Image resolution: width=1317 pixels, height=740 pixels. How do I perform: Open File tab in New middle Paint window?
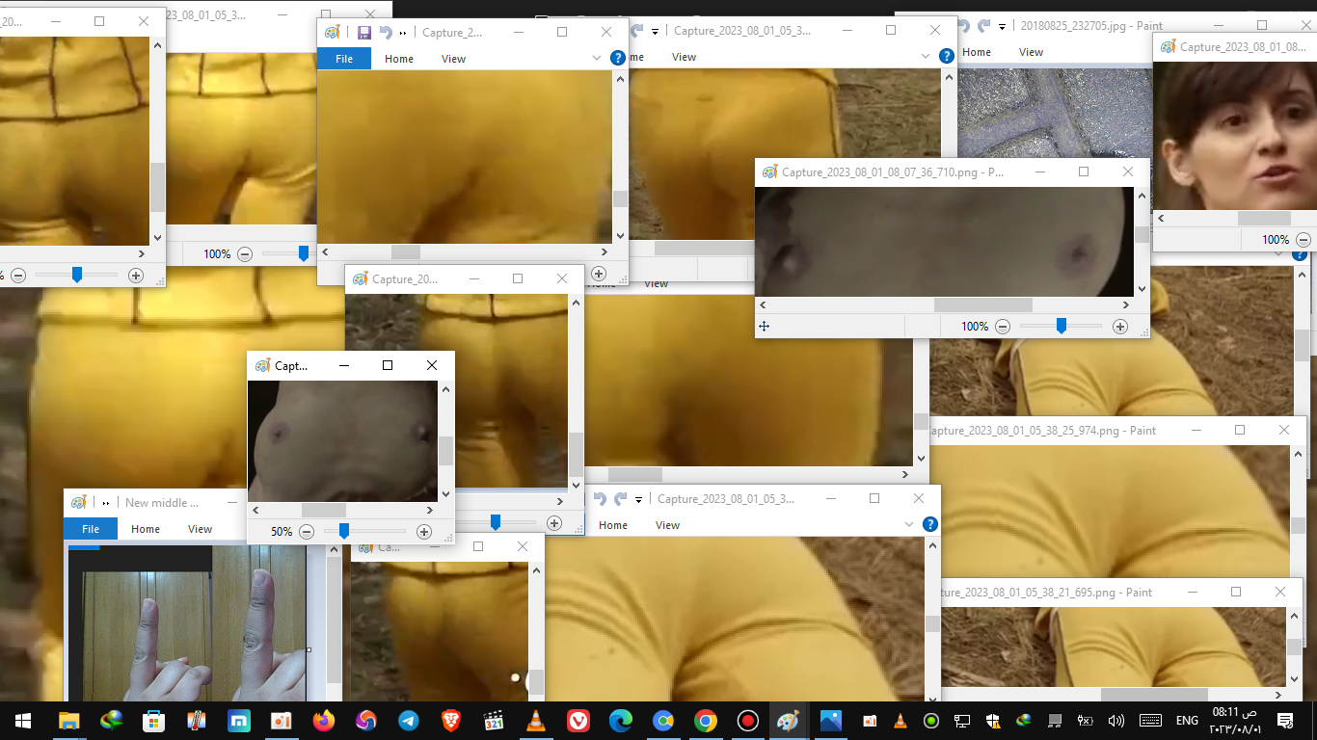[90, 529]
